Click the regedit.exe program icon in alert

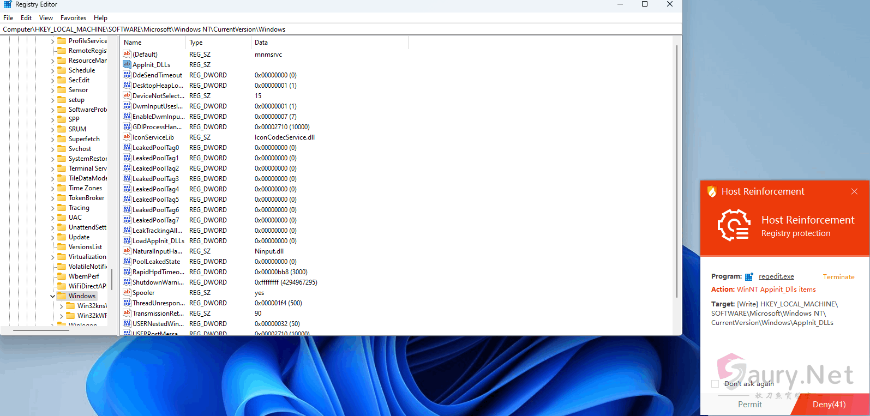click(749, 276)
